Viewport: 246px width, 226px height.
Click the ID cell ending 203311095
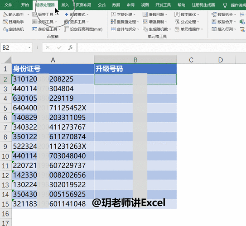point(53,118)
